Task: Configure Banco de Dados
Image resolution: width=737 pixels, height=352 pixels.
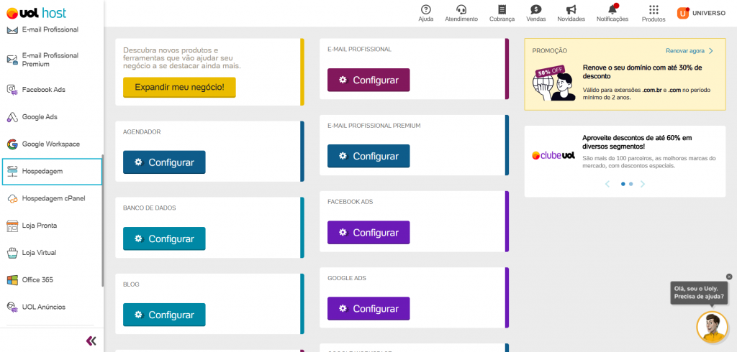Action: tap(164, 239)
